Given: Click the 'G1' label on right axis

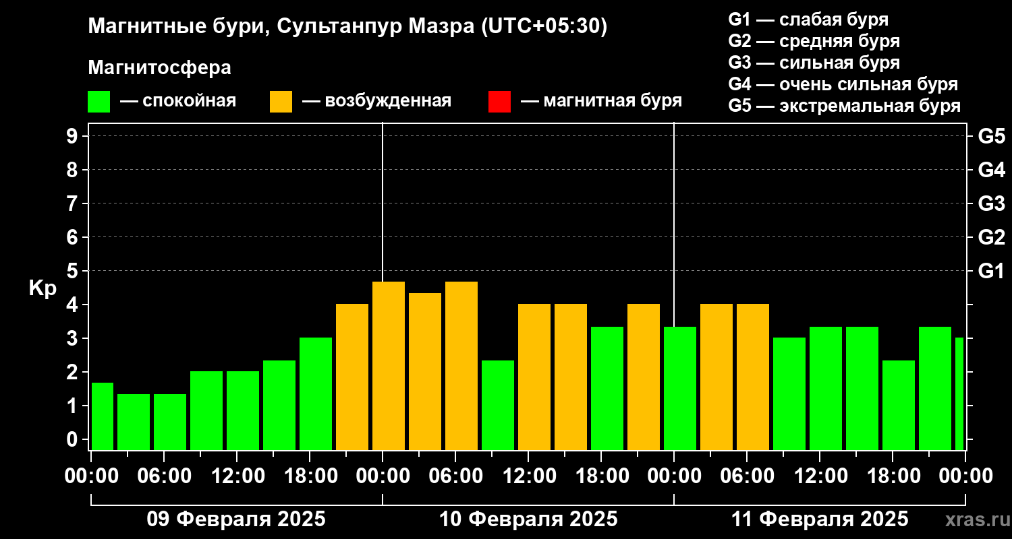Looking at the screenshot, I should [x=991, y=271].
